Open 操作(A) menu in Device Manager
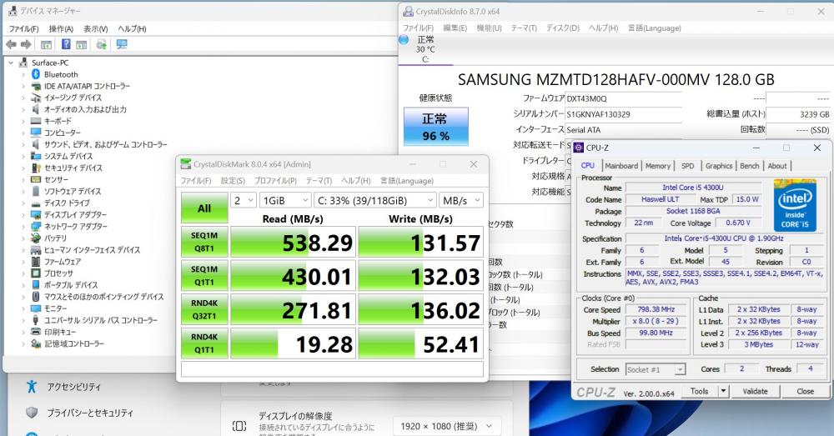Image resolution: width=834 pixels, height=436 pixels. [x=61, y=28]
